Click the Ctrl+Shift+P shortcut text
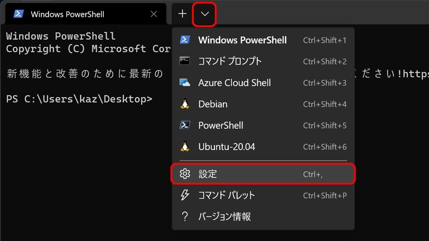429x241 pixels. pyautogui.click(x=325, y=196)
